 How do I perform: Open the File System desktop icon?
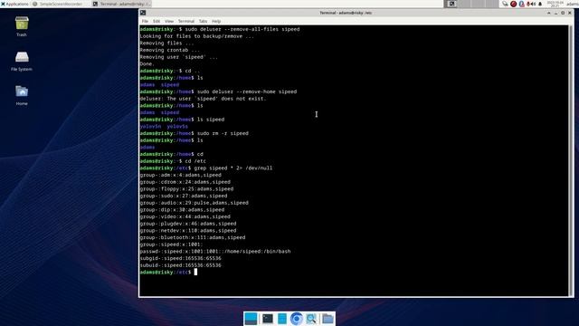pos(22,61)
